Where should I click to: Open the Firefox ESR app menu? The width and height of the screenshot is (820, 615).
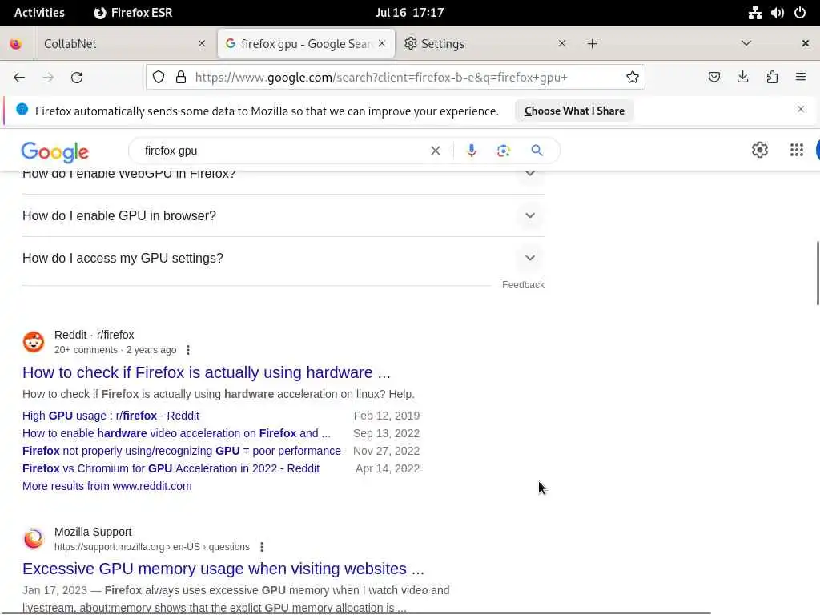[133, 13]
